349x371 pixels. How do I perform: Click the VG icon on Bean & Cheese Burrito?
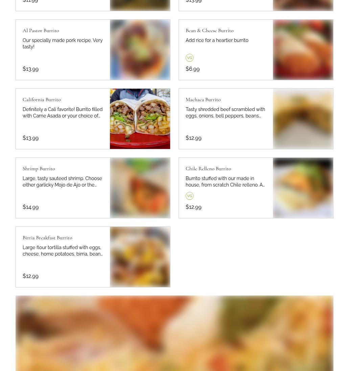(x=189, y=58)
